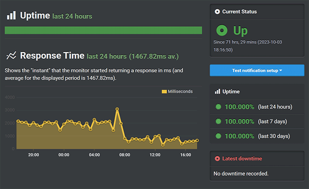Click the last data point on response chart

click(x=197, y=140)
